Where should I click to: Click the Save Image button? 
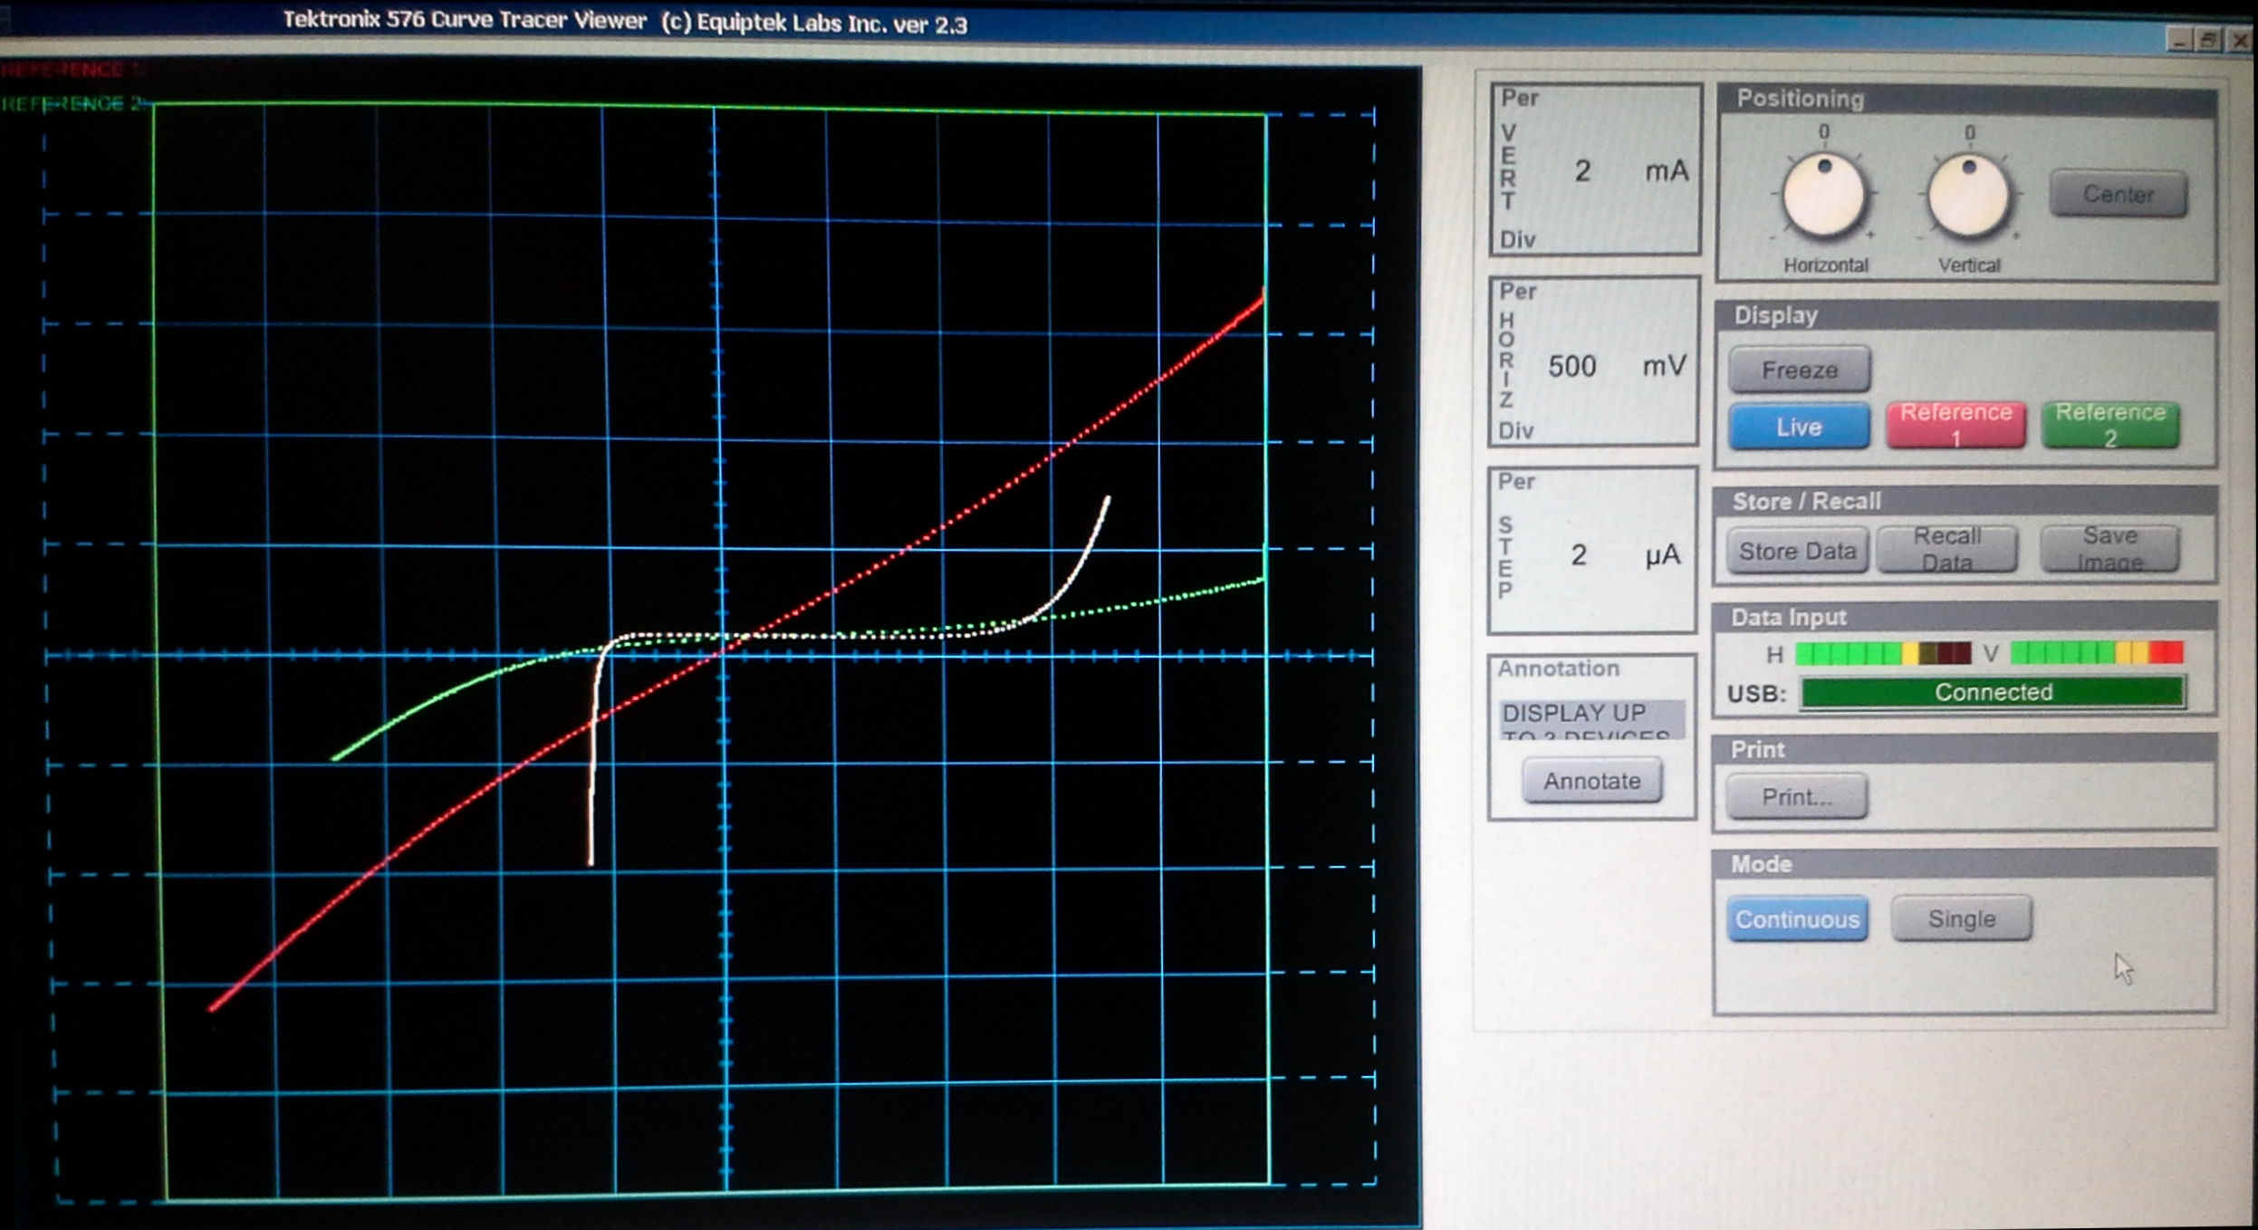[x=2109, y=549]
